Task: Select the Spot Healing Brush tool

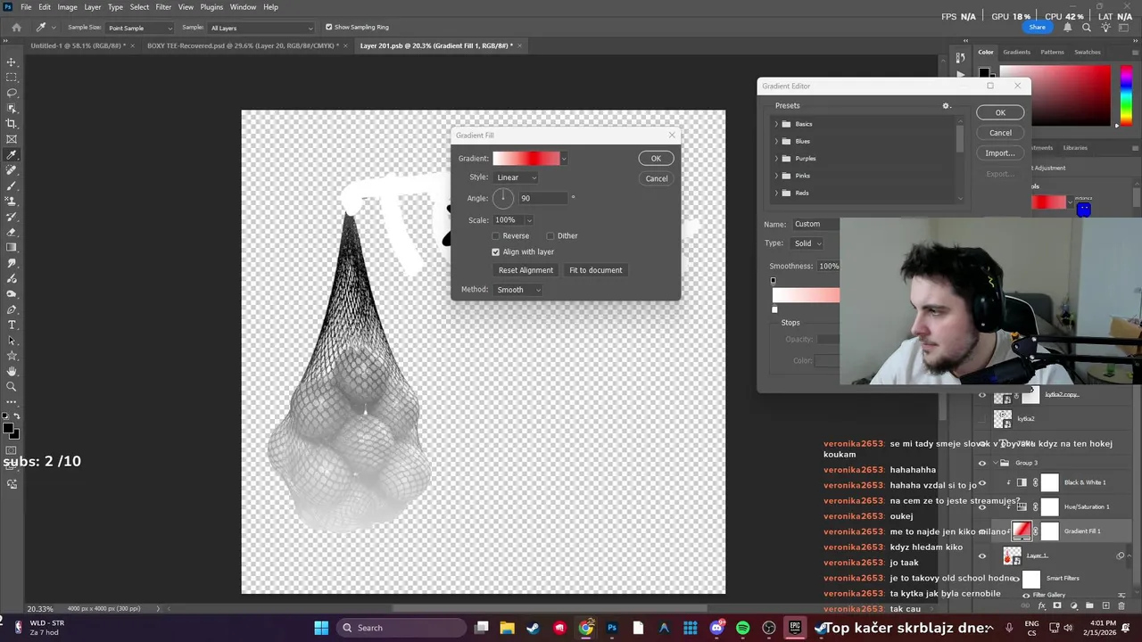Action: [x=12, y=170]
